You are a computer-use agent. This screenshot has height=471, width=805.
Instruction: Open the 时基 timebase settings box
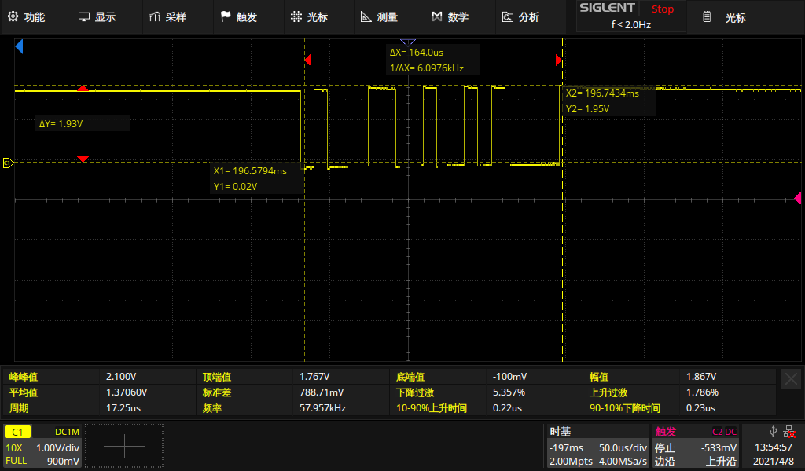point(597,446)
